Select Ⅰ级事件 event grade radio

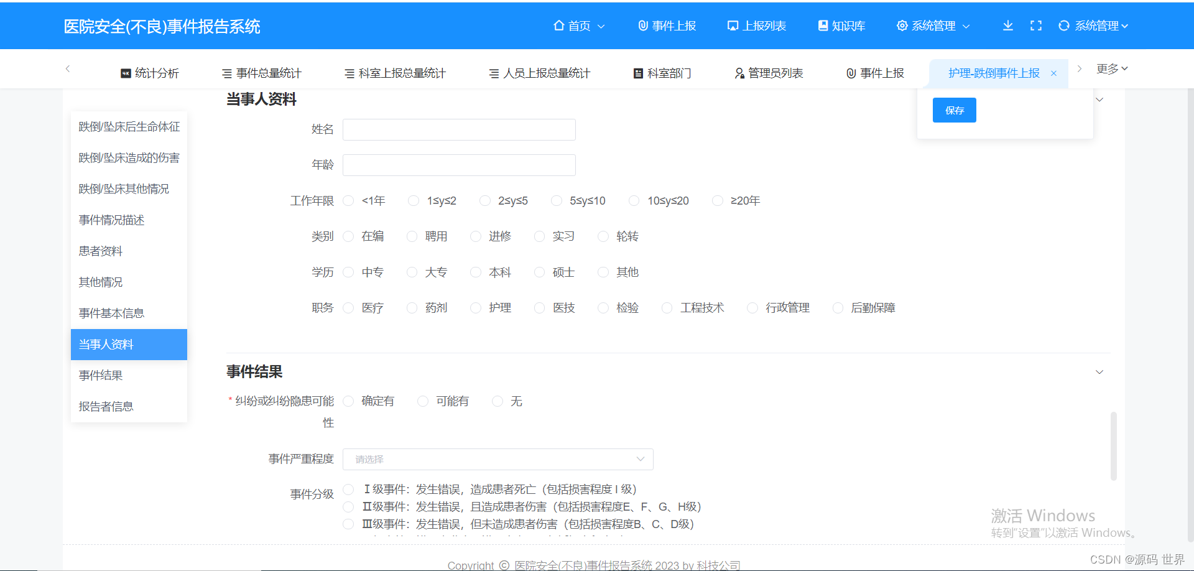(x=348, y=490)
